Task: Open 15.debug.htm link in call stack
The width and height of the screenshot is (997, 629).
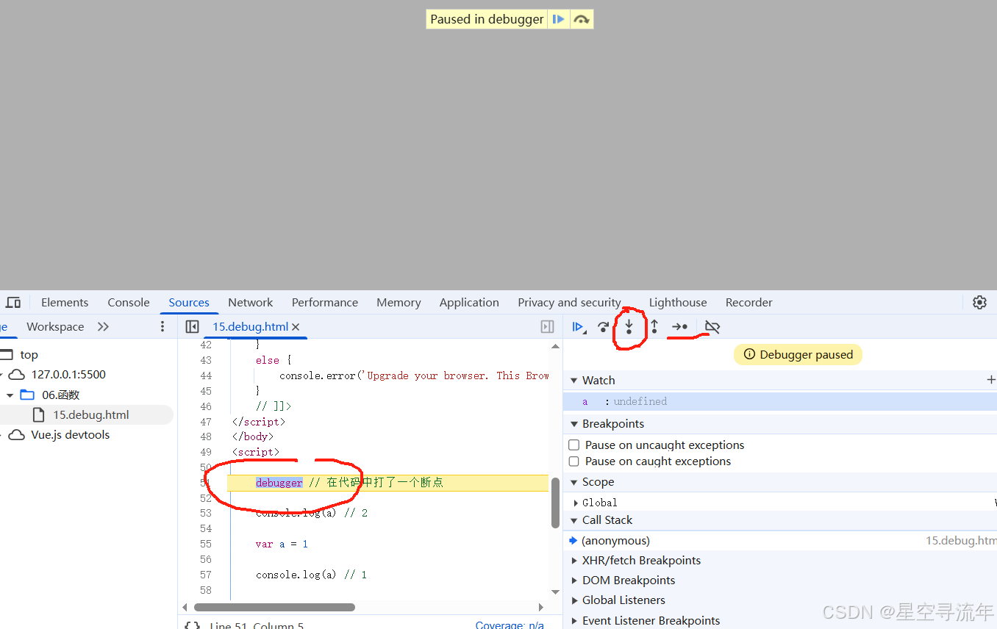Action: click(961, 541)
